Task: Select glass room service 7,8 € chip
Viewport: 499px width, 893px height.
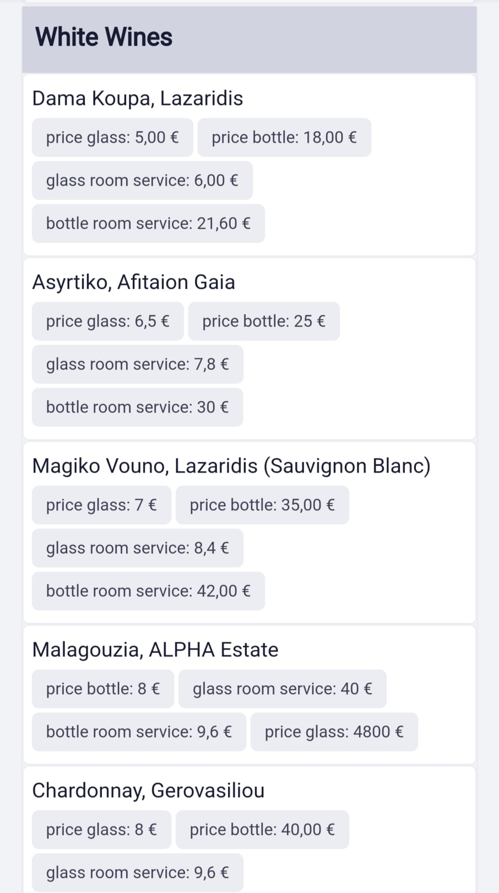Action: point(138,364)
